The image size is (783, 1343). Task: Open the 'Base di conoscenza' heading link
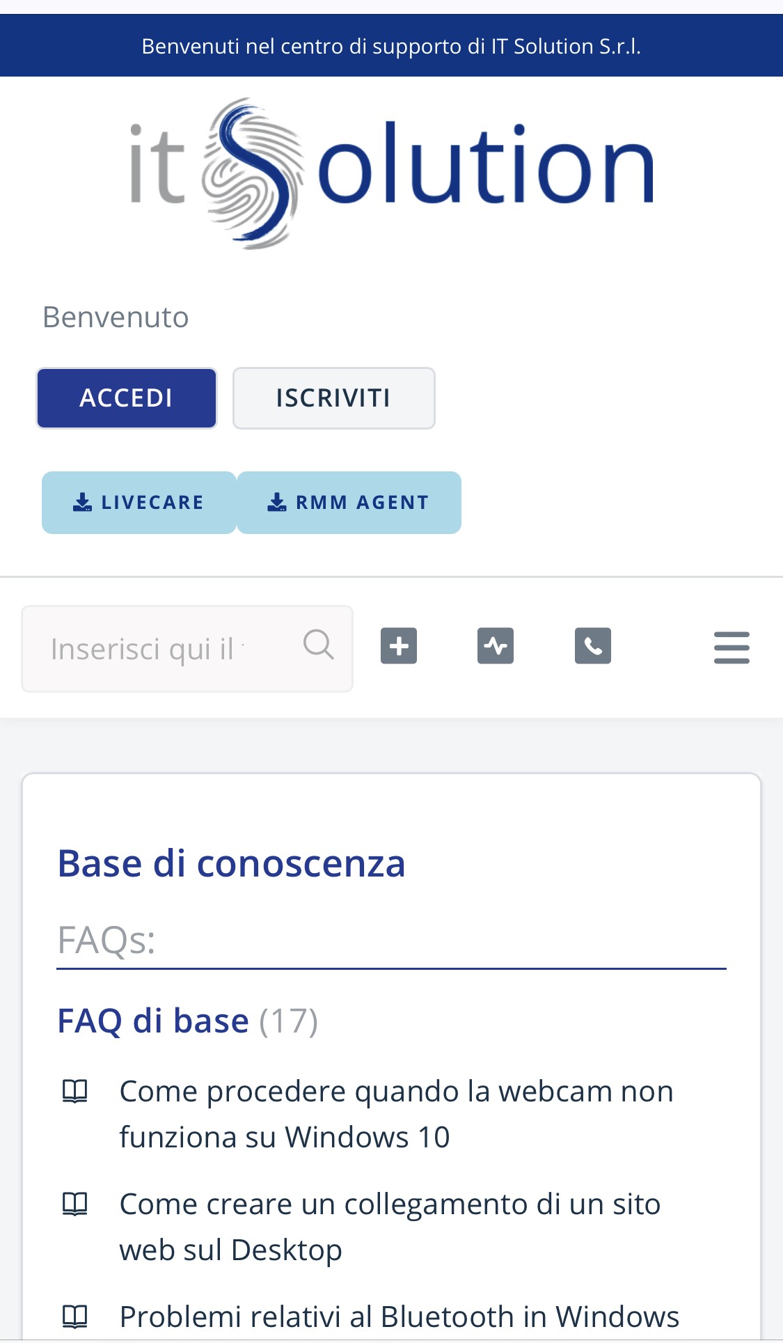231,864
